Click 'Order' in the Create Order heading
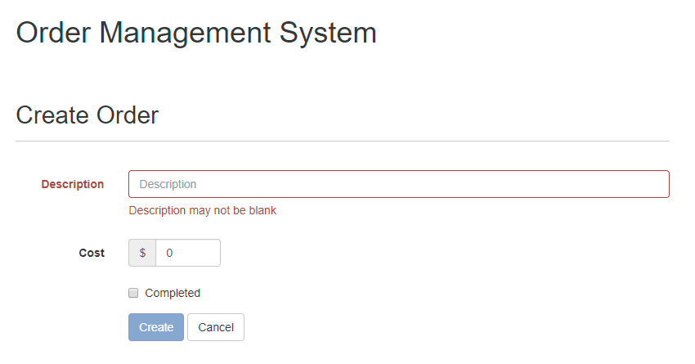The height and width of the screenshot is (364, 695). point(128,115)
